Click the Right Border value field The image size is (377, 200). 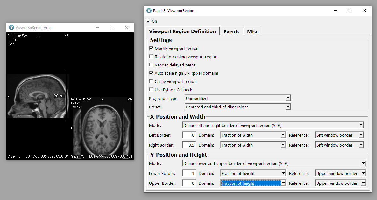tap(189, 145)
